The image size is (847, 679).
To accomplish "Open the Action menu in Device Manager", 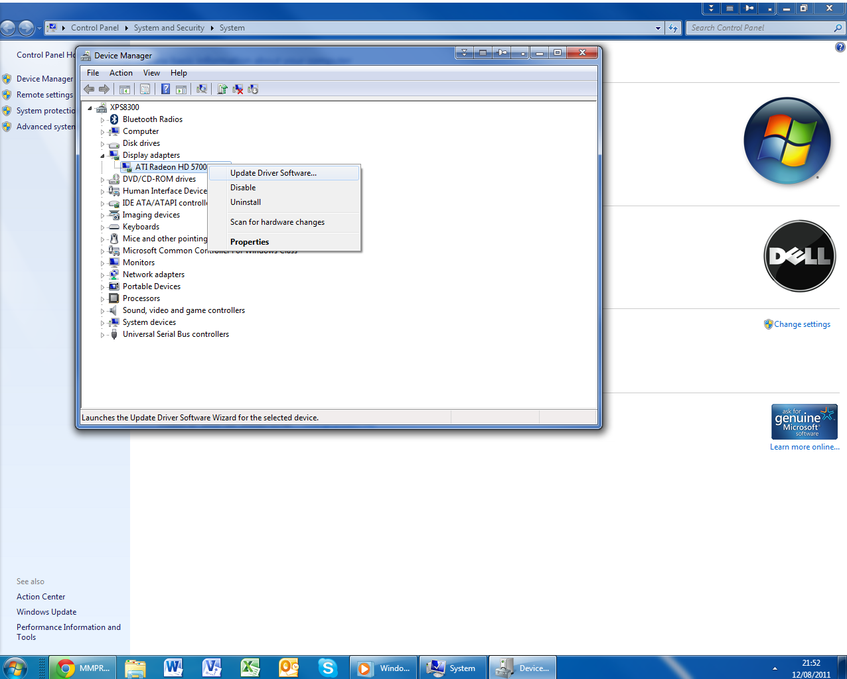I will (x=121, y=73).
